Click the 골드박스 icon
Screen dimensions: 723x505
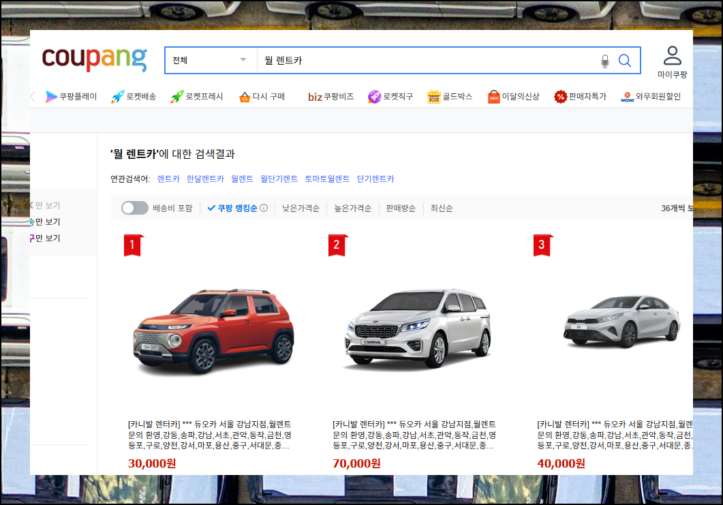click(434, 96)
